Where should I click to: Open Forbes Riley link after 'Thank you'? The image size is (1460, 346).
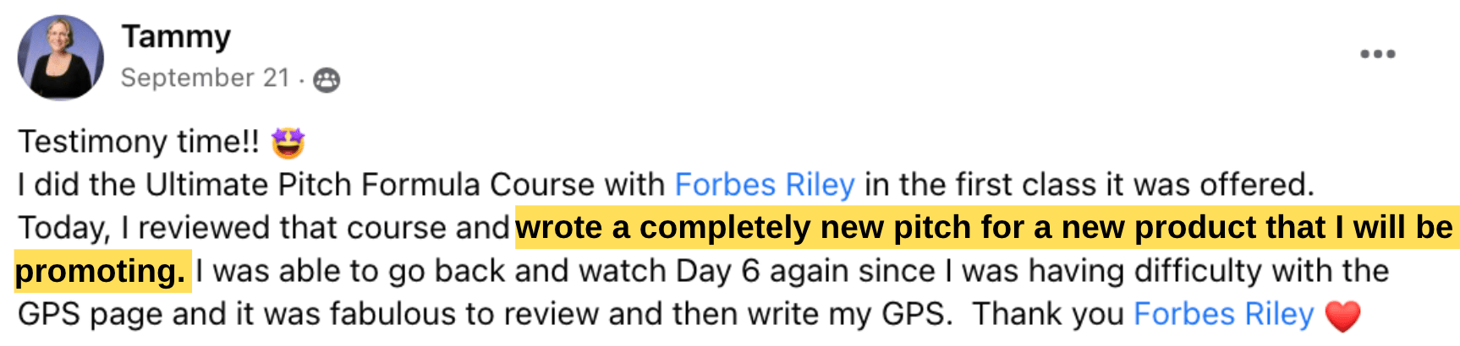(1223, 314)
